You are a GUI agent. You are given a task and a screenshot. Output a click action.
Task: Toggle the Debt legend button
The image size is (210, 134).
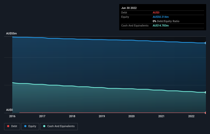(12, 126)
